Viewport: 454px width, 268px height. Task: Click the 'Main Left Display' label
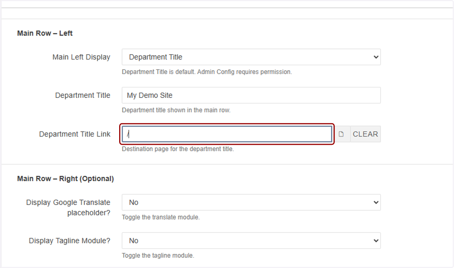[x=81, y=57]
